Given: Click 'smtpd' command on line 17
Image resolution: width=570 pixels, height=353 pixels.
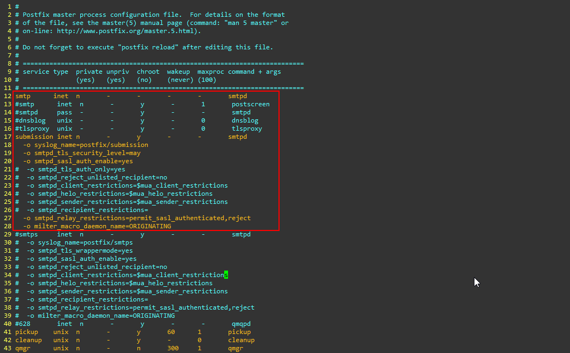Looking at the screenshot, I should (237, 137).
